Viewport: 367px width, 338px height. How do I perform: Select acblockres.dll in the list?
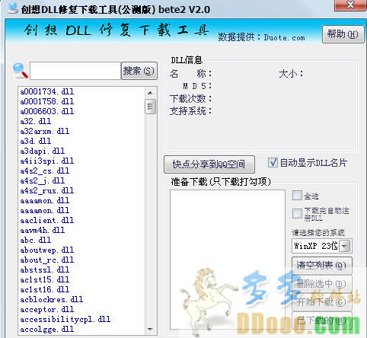(52, 299)
